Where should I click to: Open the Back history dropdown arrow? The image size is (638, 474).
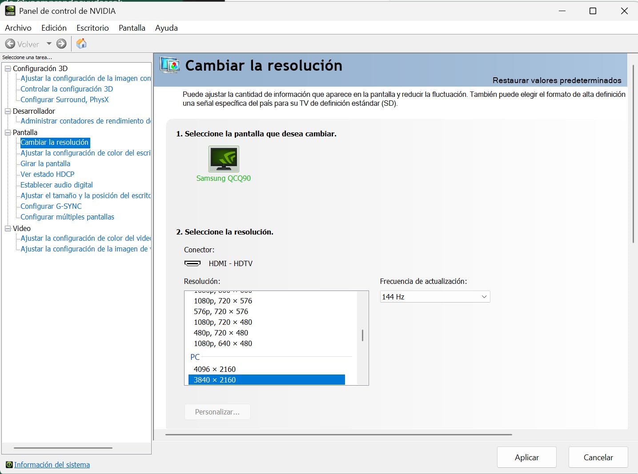[x=49, y=44]
